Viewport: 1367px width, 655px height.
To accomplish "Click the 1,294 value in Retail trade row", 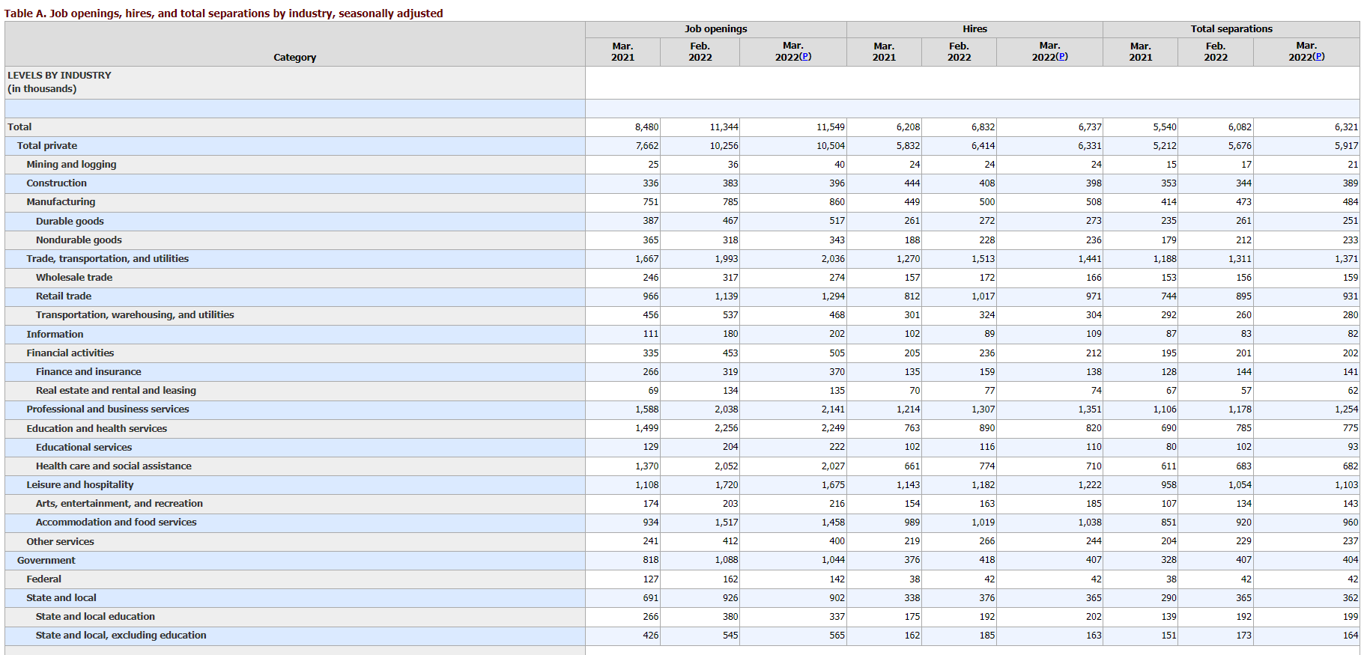I will tap(833, 296).
